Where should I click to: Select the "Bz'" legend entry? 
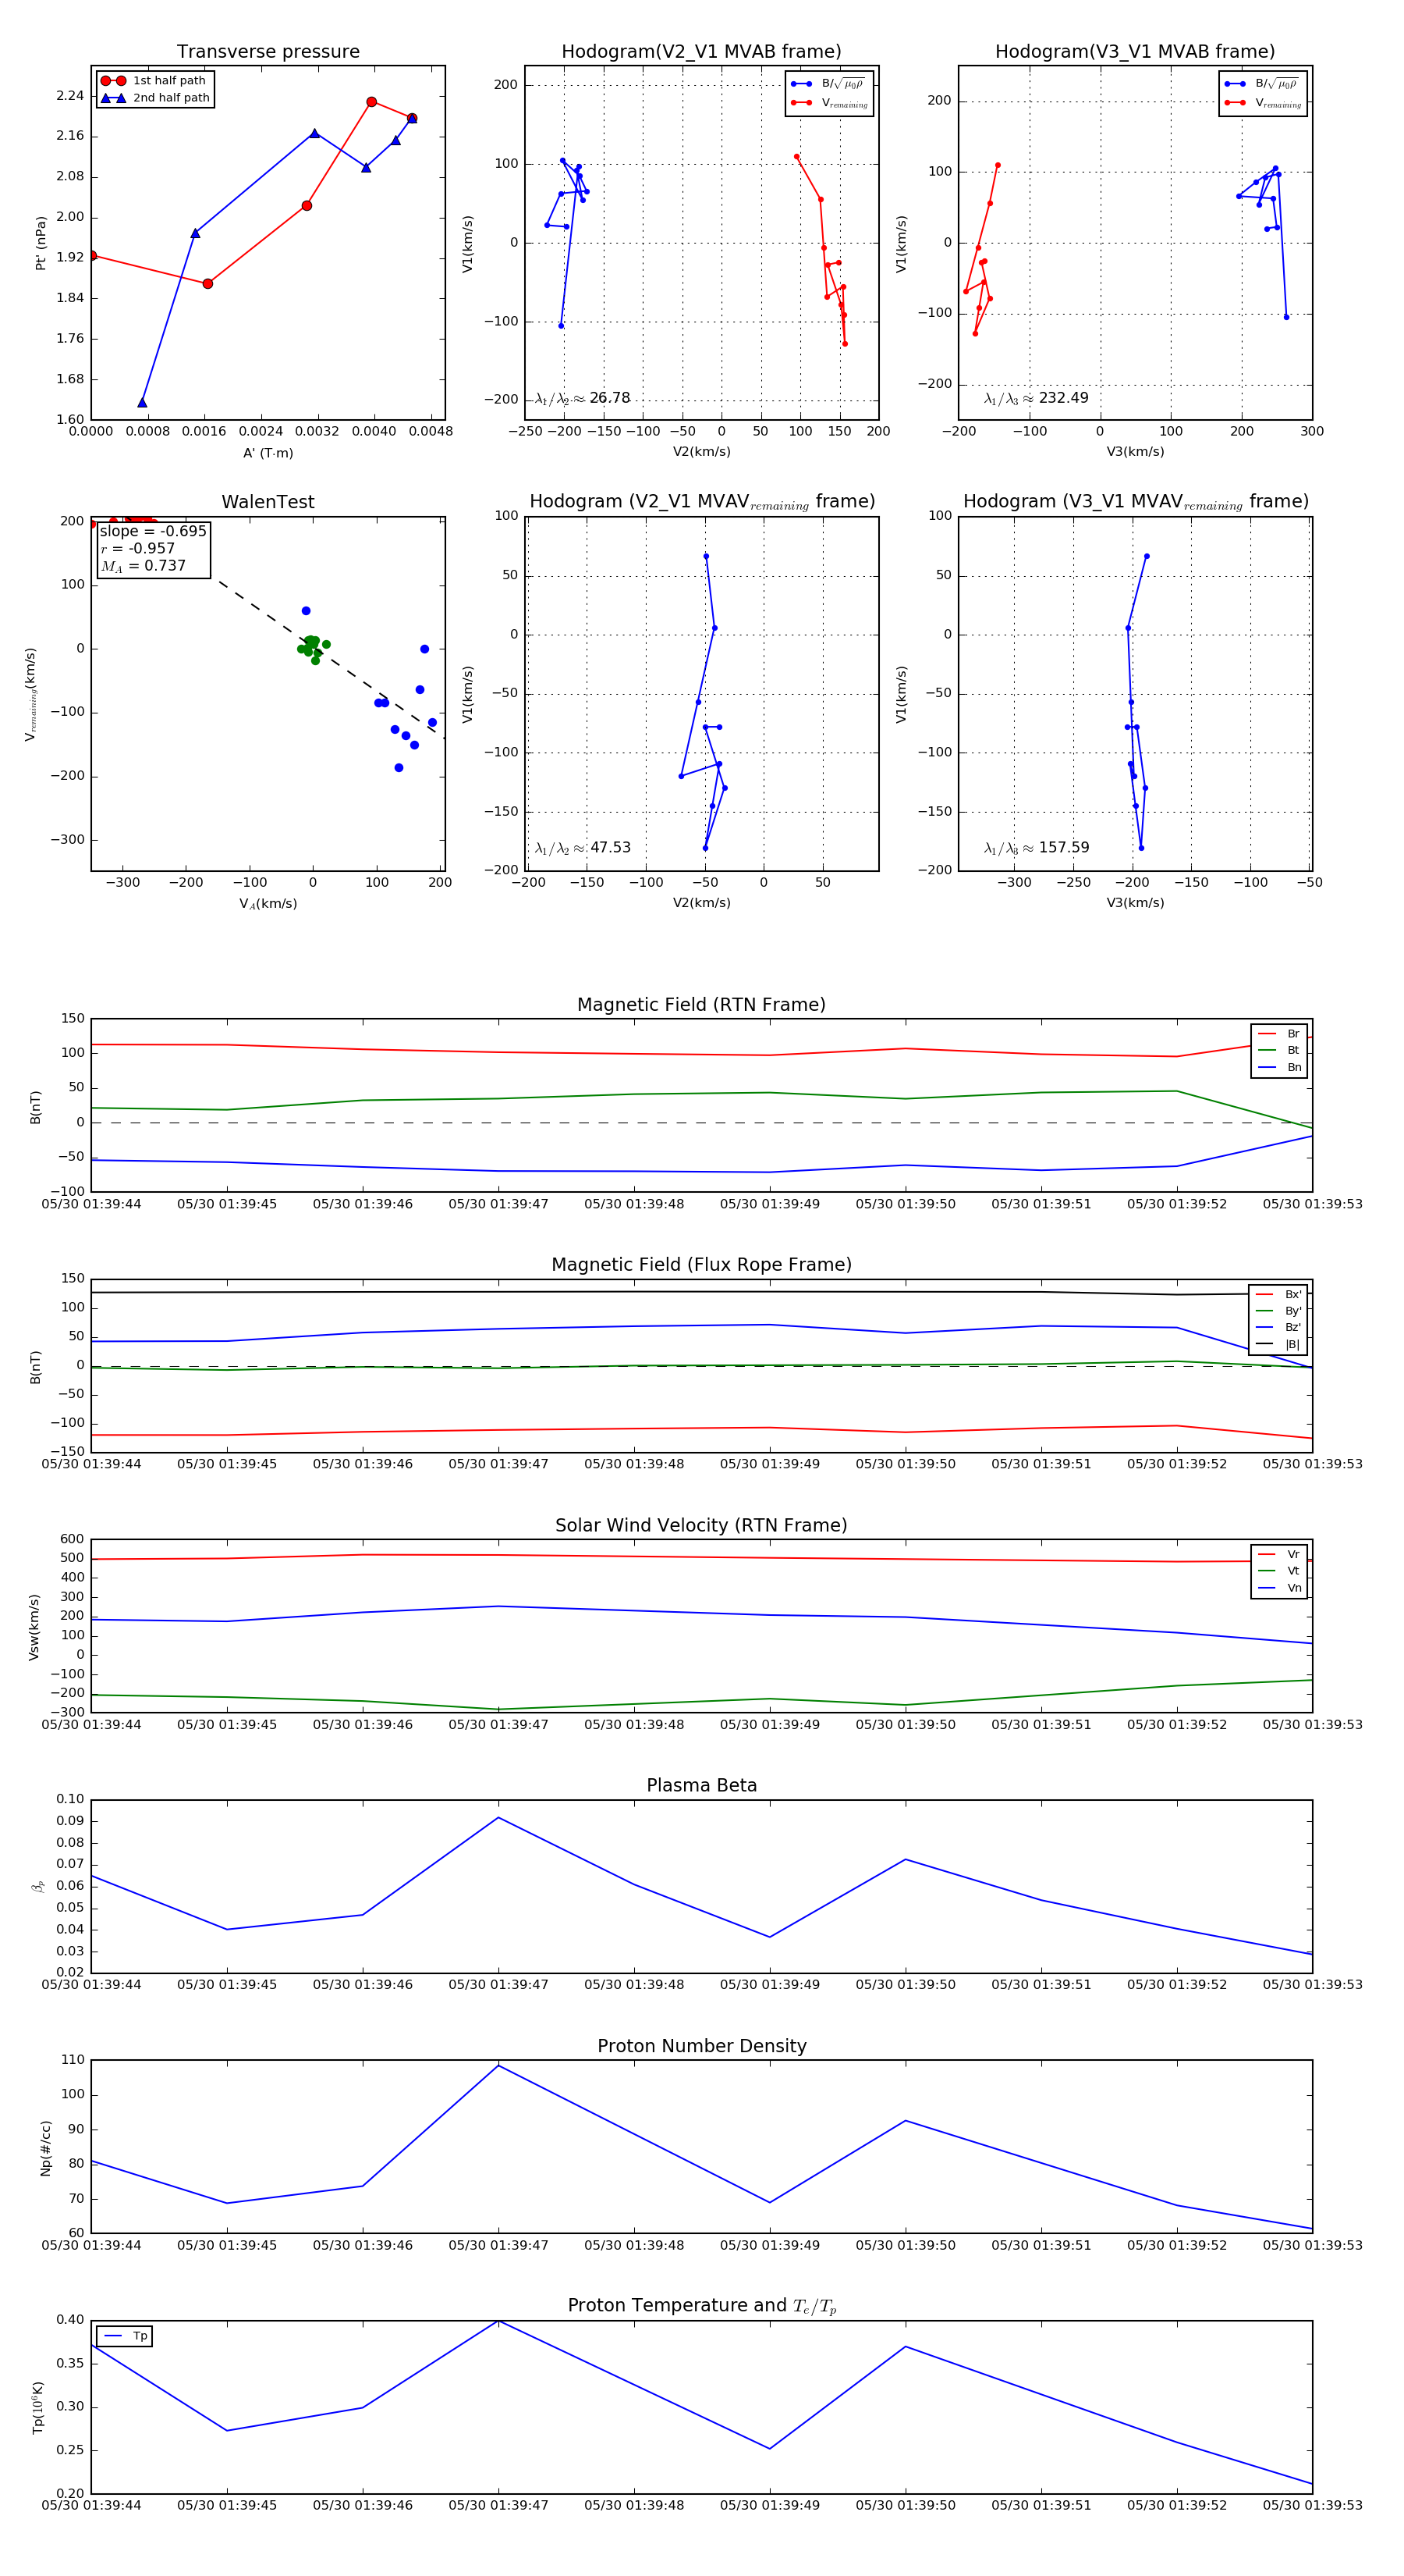point(1278,1328)
